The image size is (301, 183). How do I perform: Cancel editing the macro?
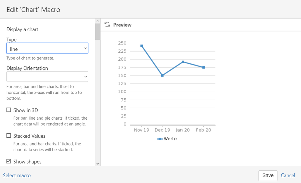tap(288, 175)
